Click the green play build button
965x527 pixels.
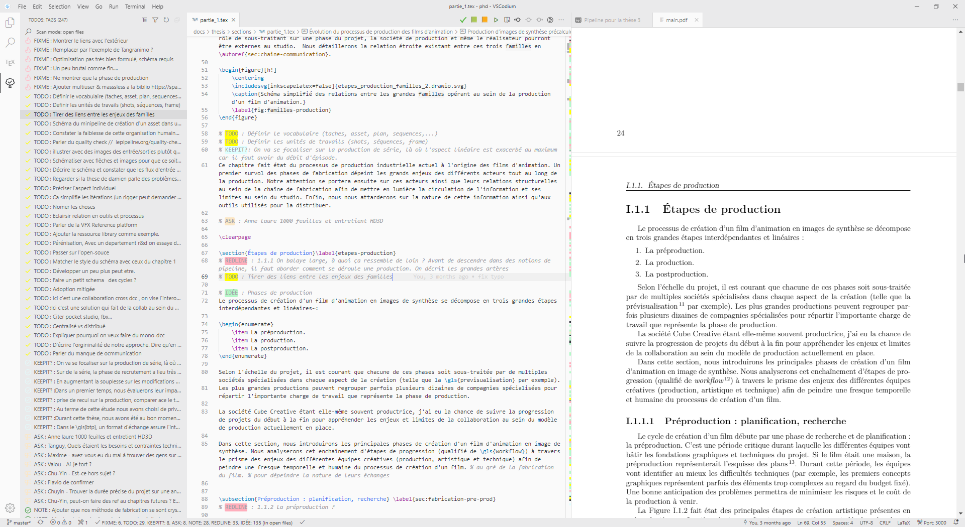click(496, 20)
